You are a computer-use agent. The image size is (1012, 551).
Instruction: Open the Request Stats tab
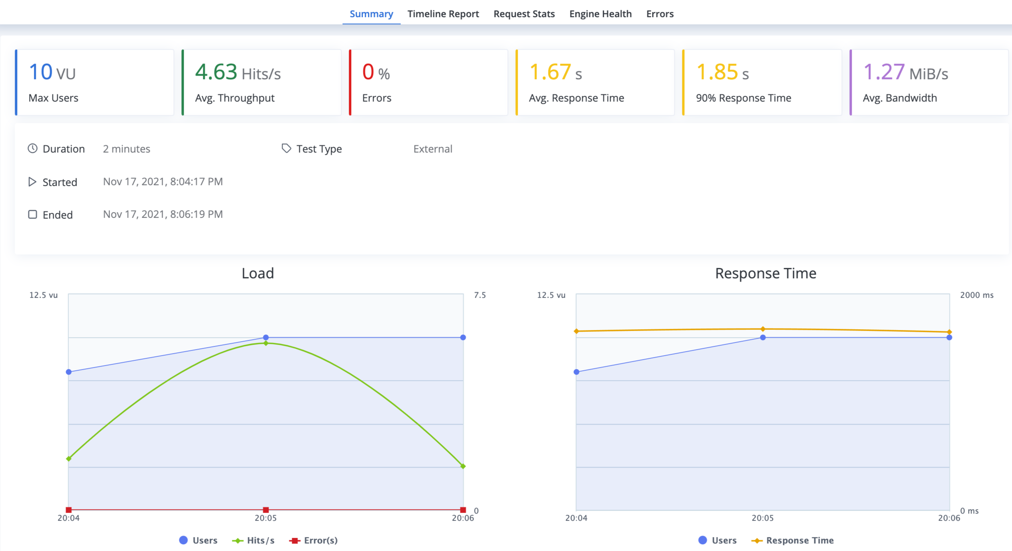[x=524, y=14]
